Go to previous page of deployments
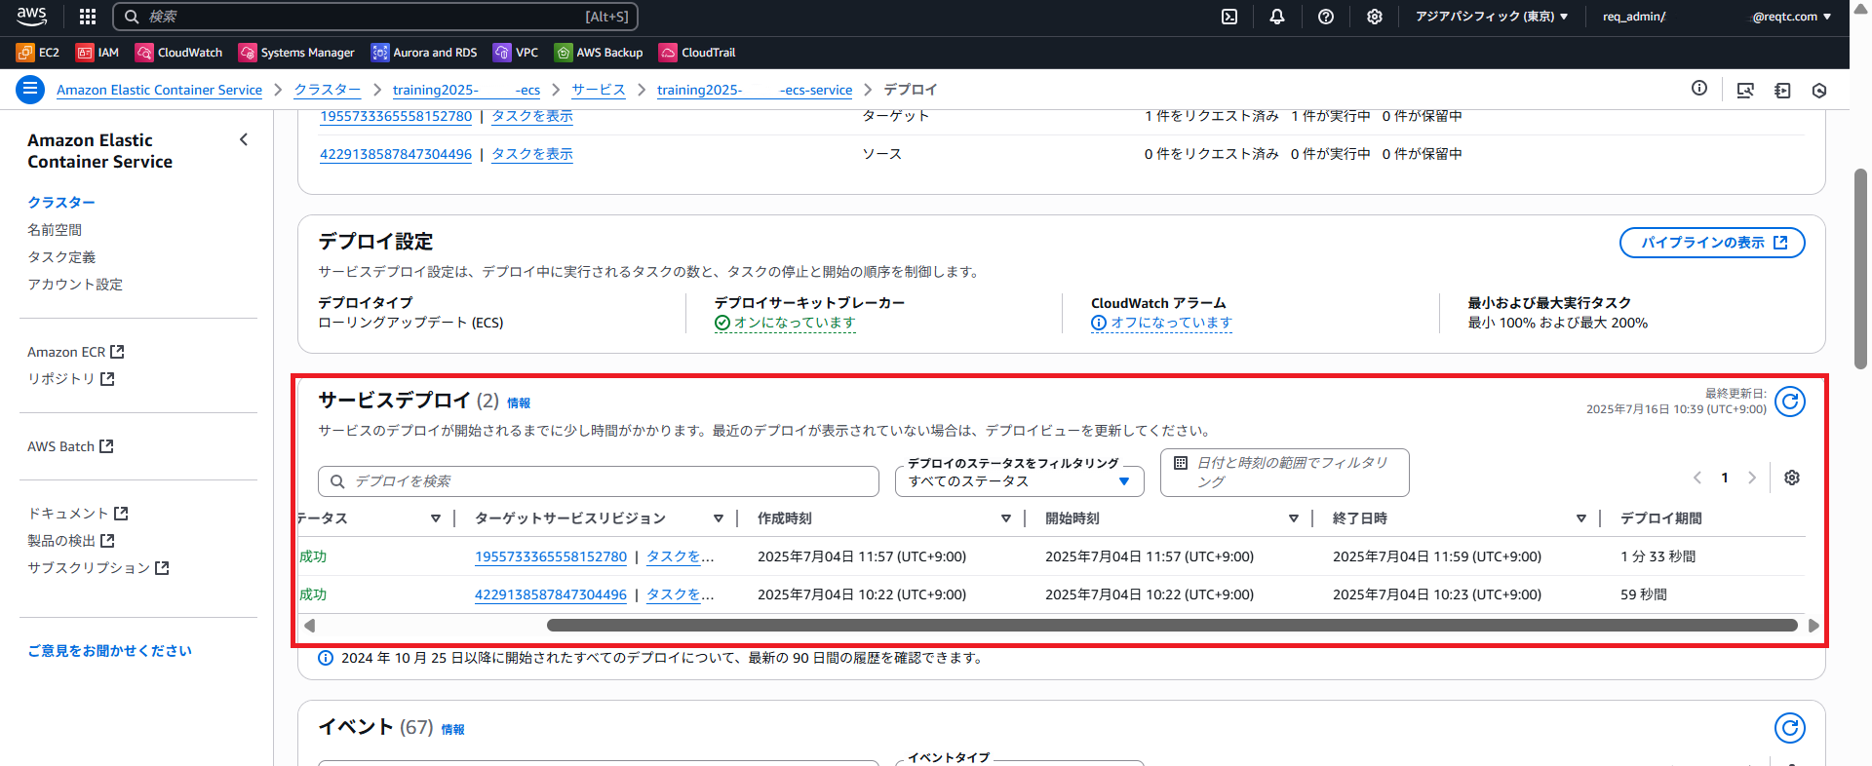 click(1697, 478)
